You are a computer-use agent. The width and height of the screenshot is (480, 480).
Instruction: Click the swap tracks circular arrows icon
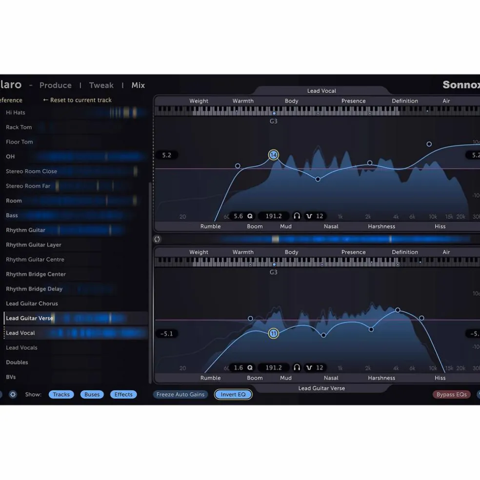coord(157,239)
